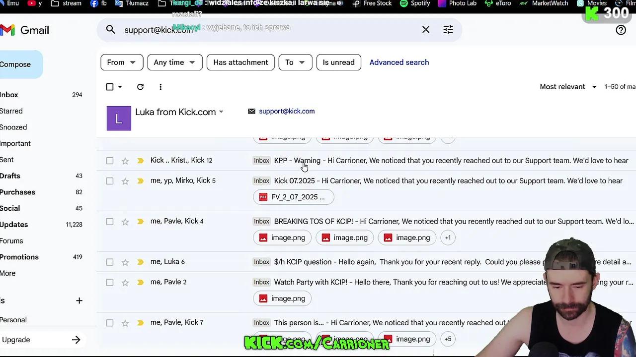The height and width of the screenshot is (357, 636).
Task: Show +1 more attachments on BREAKING TOS email
Action: 448,238
